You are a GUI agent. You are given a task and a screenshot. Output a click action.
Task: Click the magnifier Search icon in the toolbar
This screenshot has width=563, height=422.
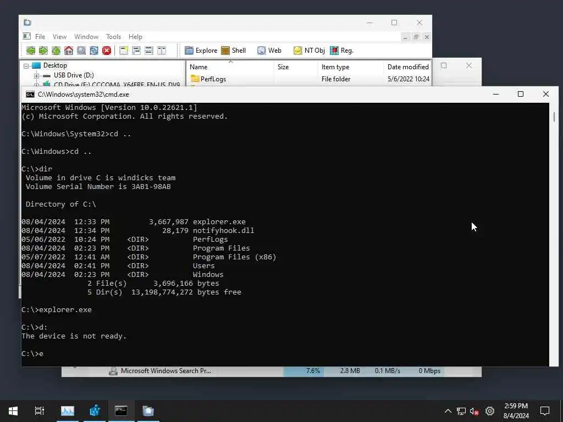(x=81, y=51)
